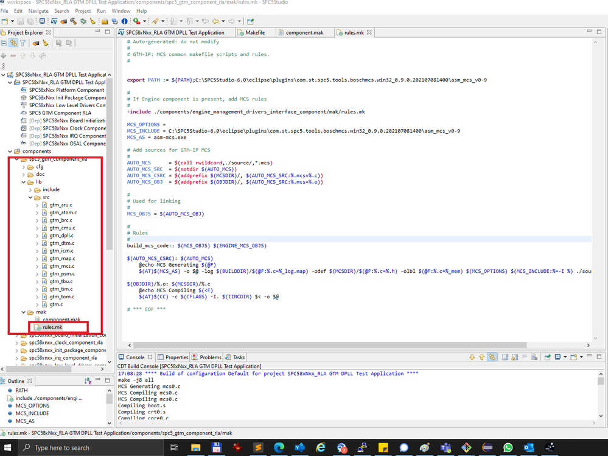Expand the include folder

[30, 189]
